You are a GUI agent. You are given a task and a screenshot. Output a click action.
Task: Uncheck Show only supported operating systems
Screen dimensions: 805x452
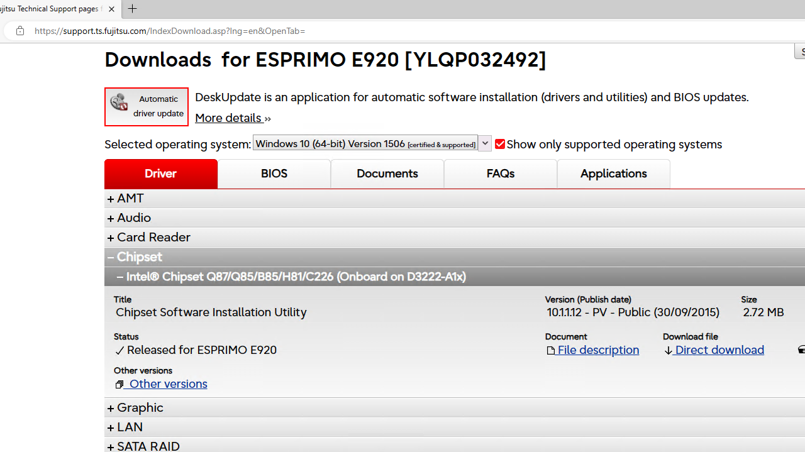[500, 144]
